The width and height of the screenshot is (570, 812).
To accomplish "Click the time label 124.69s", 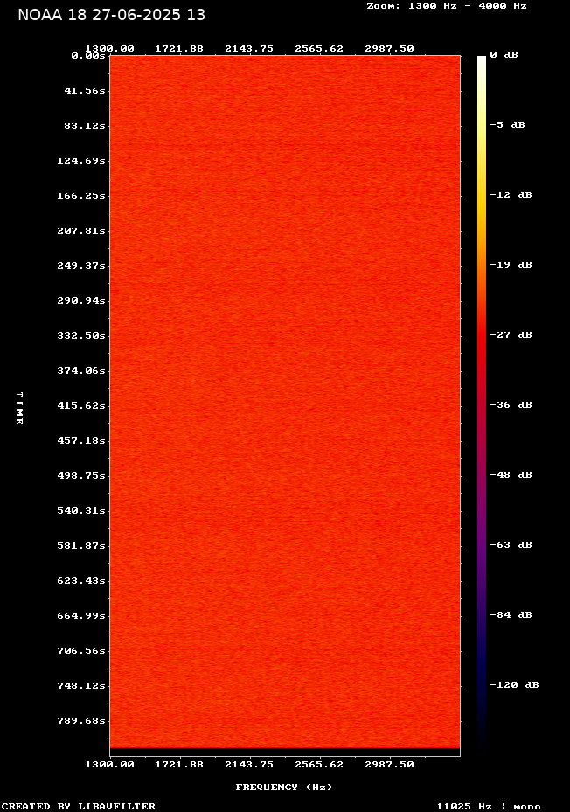I will 81,161.
